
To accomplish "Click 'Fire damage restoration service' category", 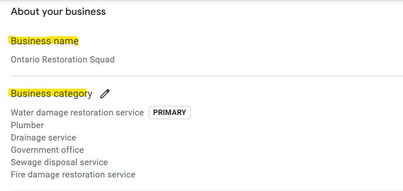I will coord(73,175).
